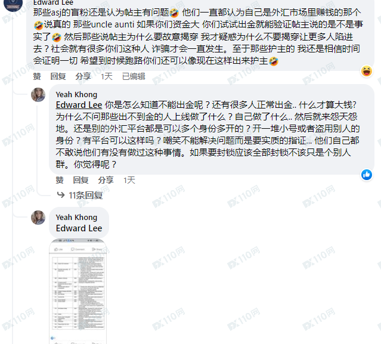Share Edward Lee's comment via 分享
381x344 pixels.
[83, 76]
